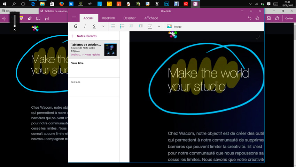Open the touch keyboard from the tray

(275, 4)
